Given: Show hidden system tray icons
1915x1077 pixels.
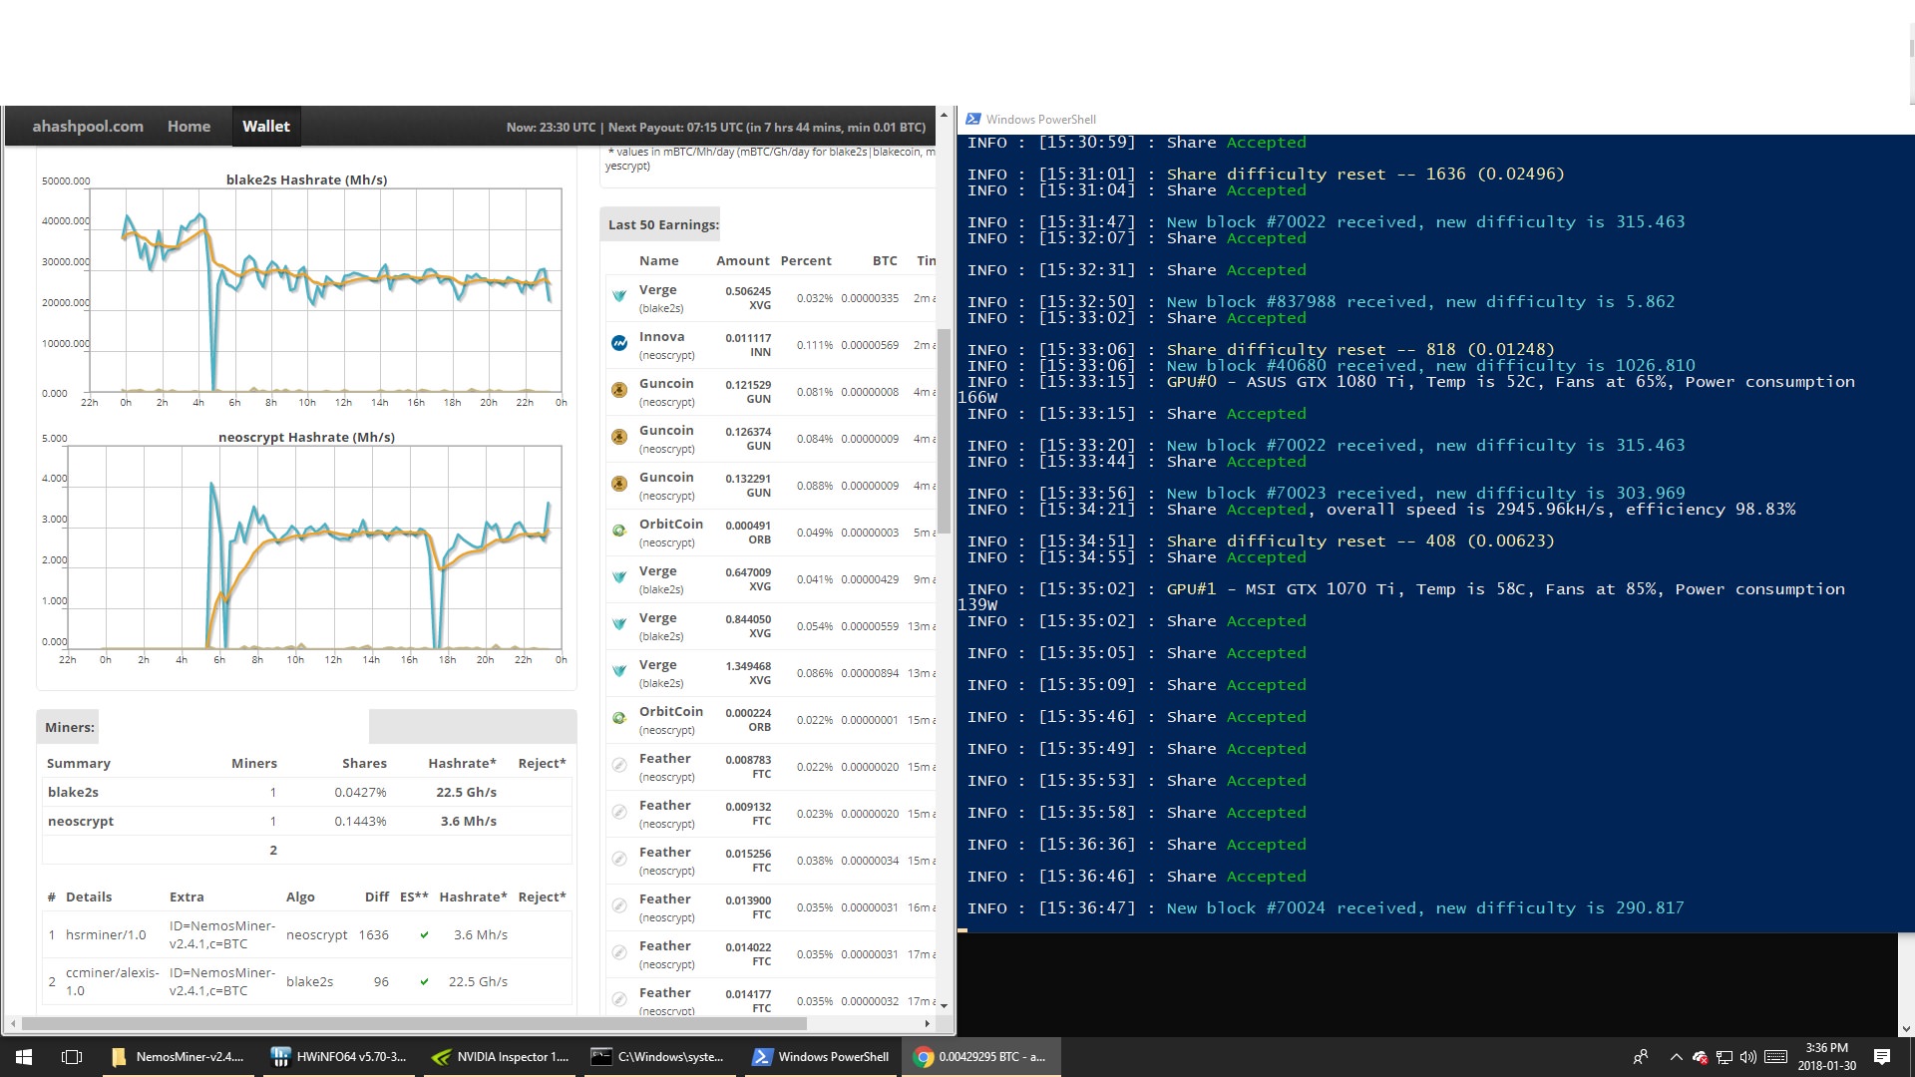Looking at the screenshot, I should [1676, 1057].
